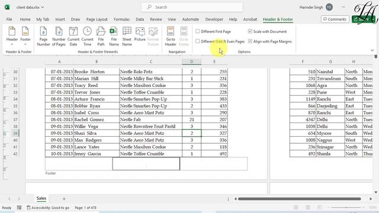379x213 pixels.
Task: Open the Acrobat tab
Action: [x=250, y=20]
